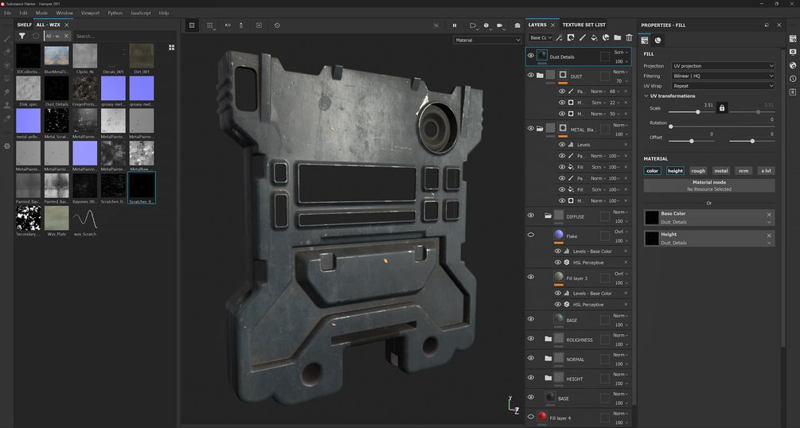800x428 pixels.
Task: Open the Viewport menu
Action: pyautogui.click(x=90, y=13)
